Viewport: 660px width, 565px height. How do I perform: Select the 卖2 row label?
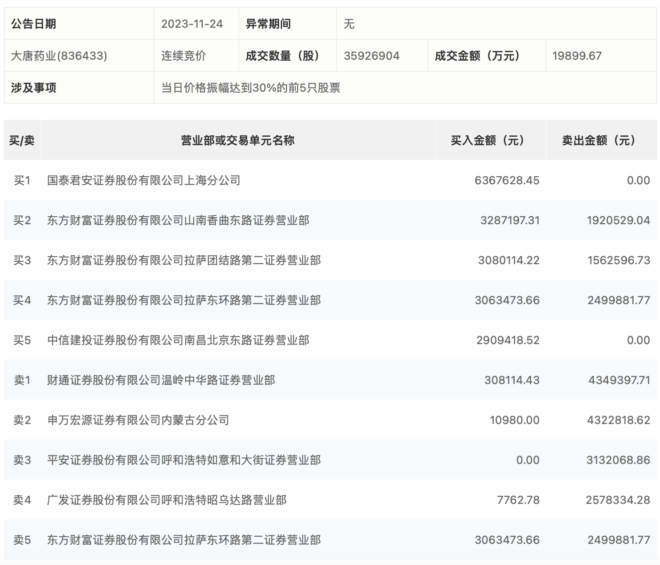click(x=22, y=420)
